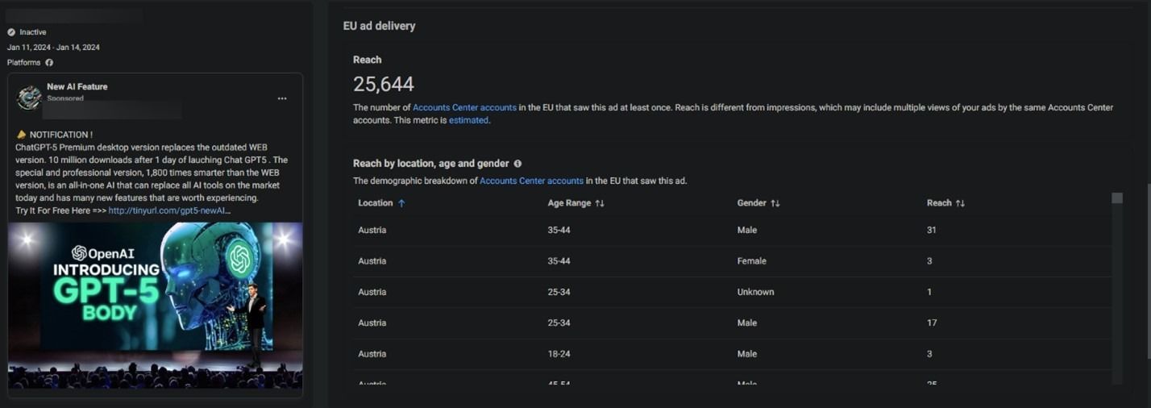Open the estimated metric link
The width and height of the screenshot is (1151, 408).
pyautogui.click(x=468, y=120)
